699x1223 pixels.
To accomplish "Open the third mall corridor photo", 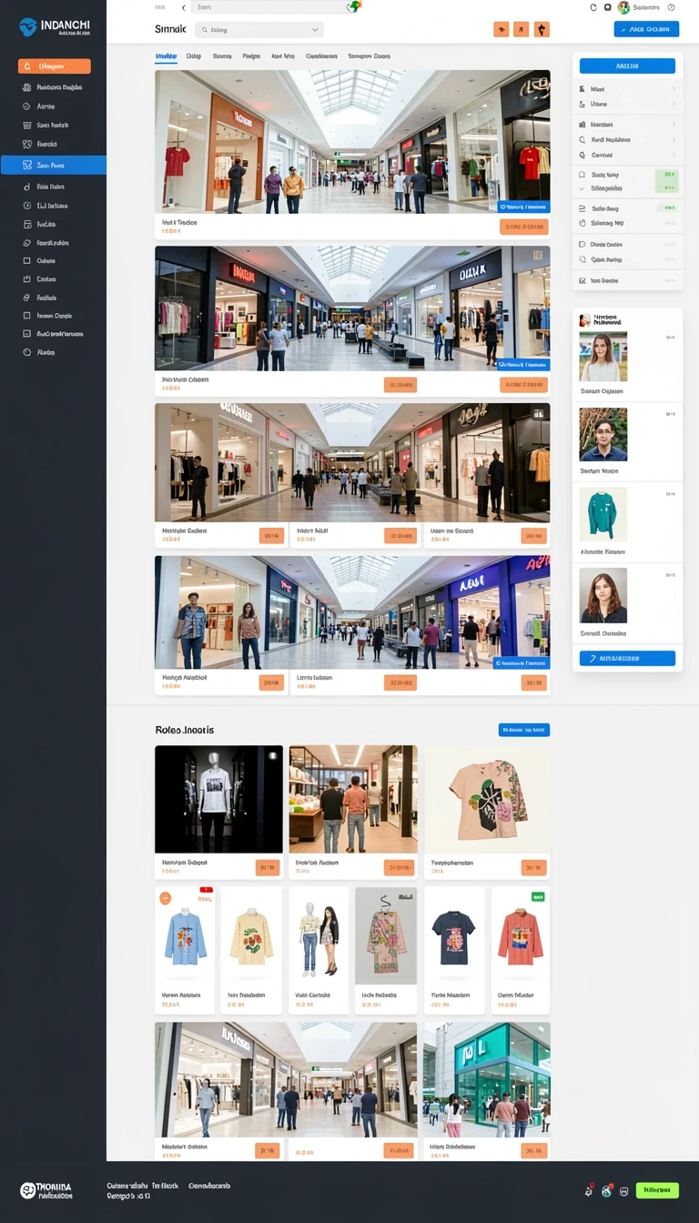I will click(x=352, y=462).
